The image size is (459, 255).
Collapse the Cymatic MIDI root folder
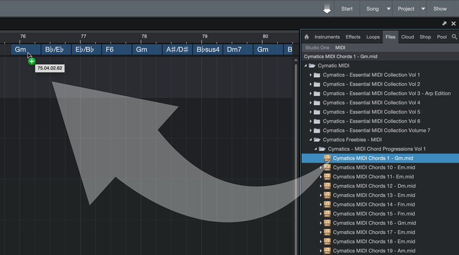(305, 66)
